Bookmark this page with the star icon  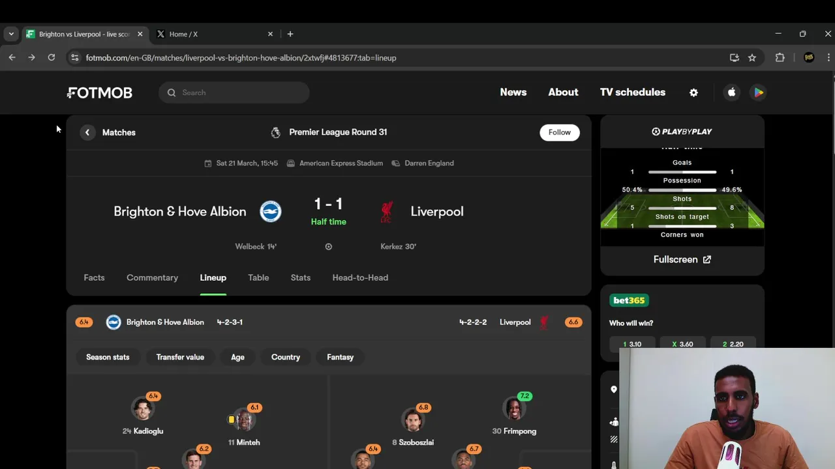pyautogui.click(x=752, y=57)
